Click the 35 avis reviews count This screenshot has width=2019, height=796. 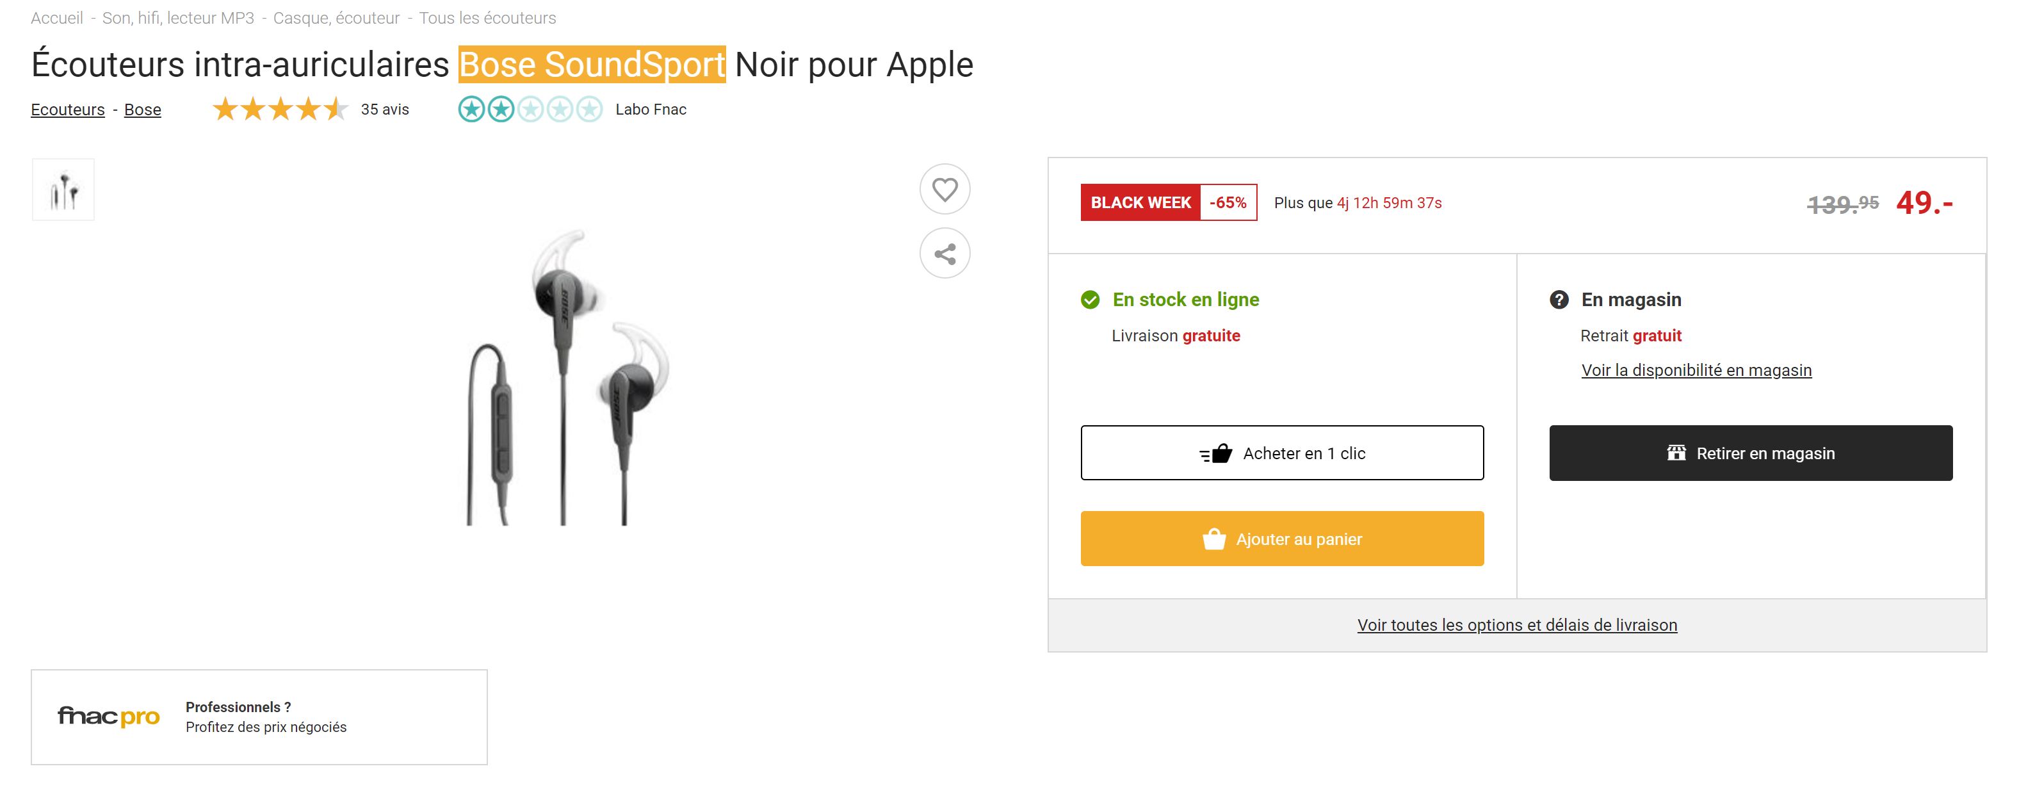tap(385, 110)
